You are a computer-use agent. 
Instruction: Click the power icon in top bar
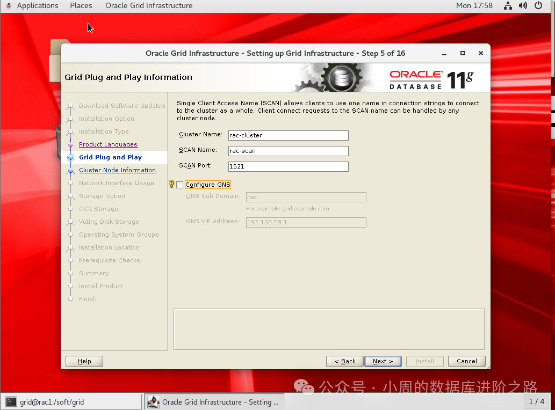click(538, 6)
